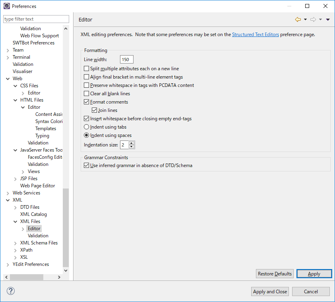The image size is (335, 302).
Task: Select Web Page Editor
Action: click(38, 186)
